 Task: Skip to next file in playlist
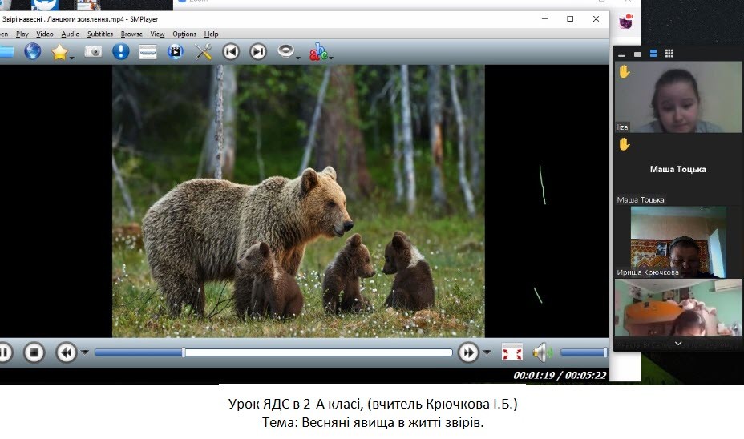click(258, 52)
